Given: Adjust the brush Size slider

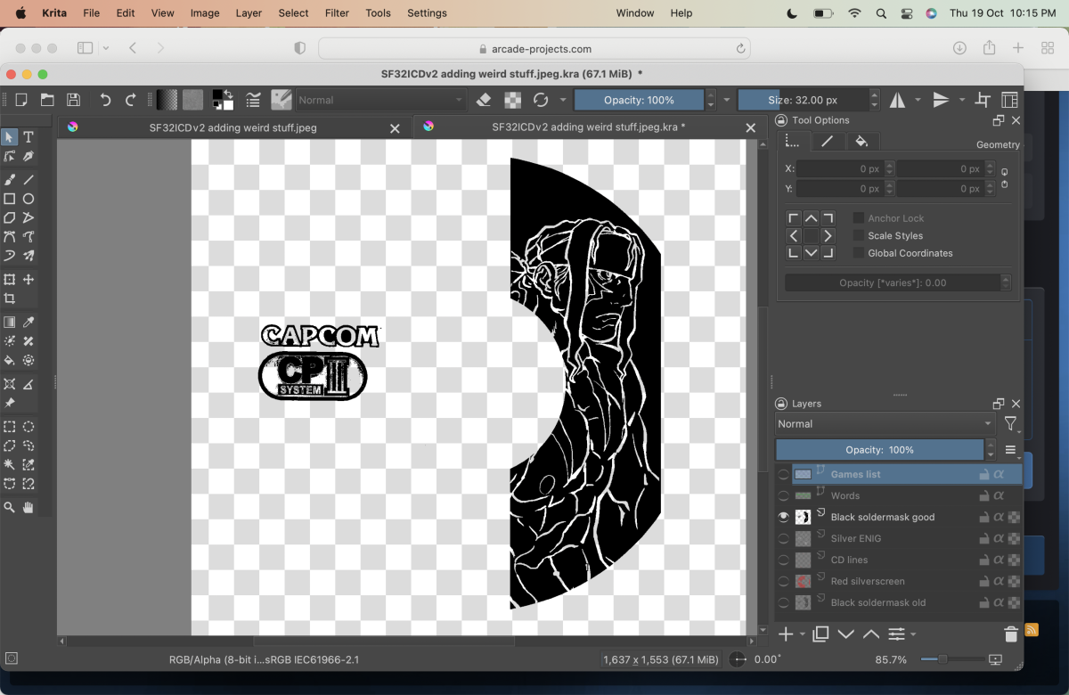Looking at the screenshot, I should coord(803,100).
